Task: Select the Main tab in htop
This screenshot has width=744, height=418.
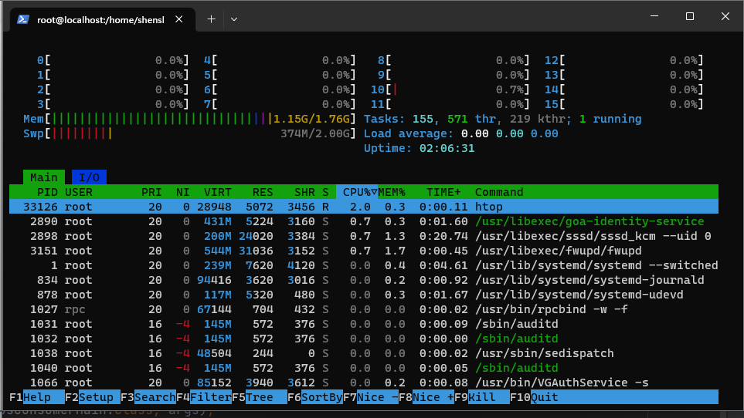Action: point(44,177)
